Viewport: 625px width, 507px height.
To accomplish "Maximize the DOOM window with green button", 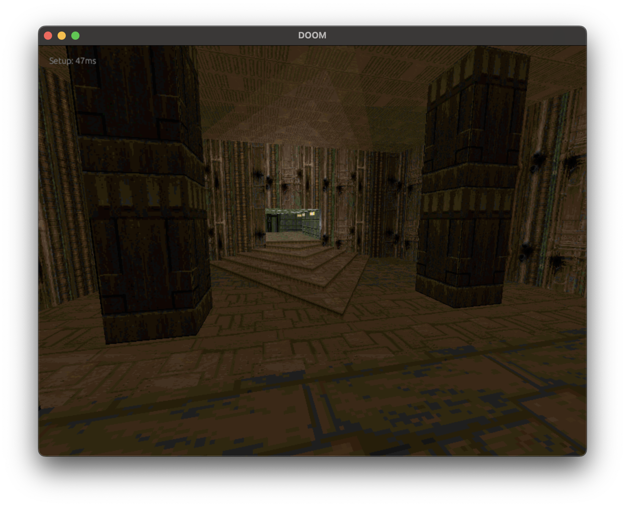I will (x=75, y=36).
